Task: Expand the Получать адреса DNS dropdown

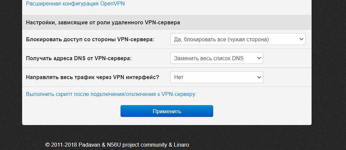Action: 217,58
